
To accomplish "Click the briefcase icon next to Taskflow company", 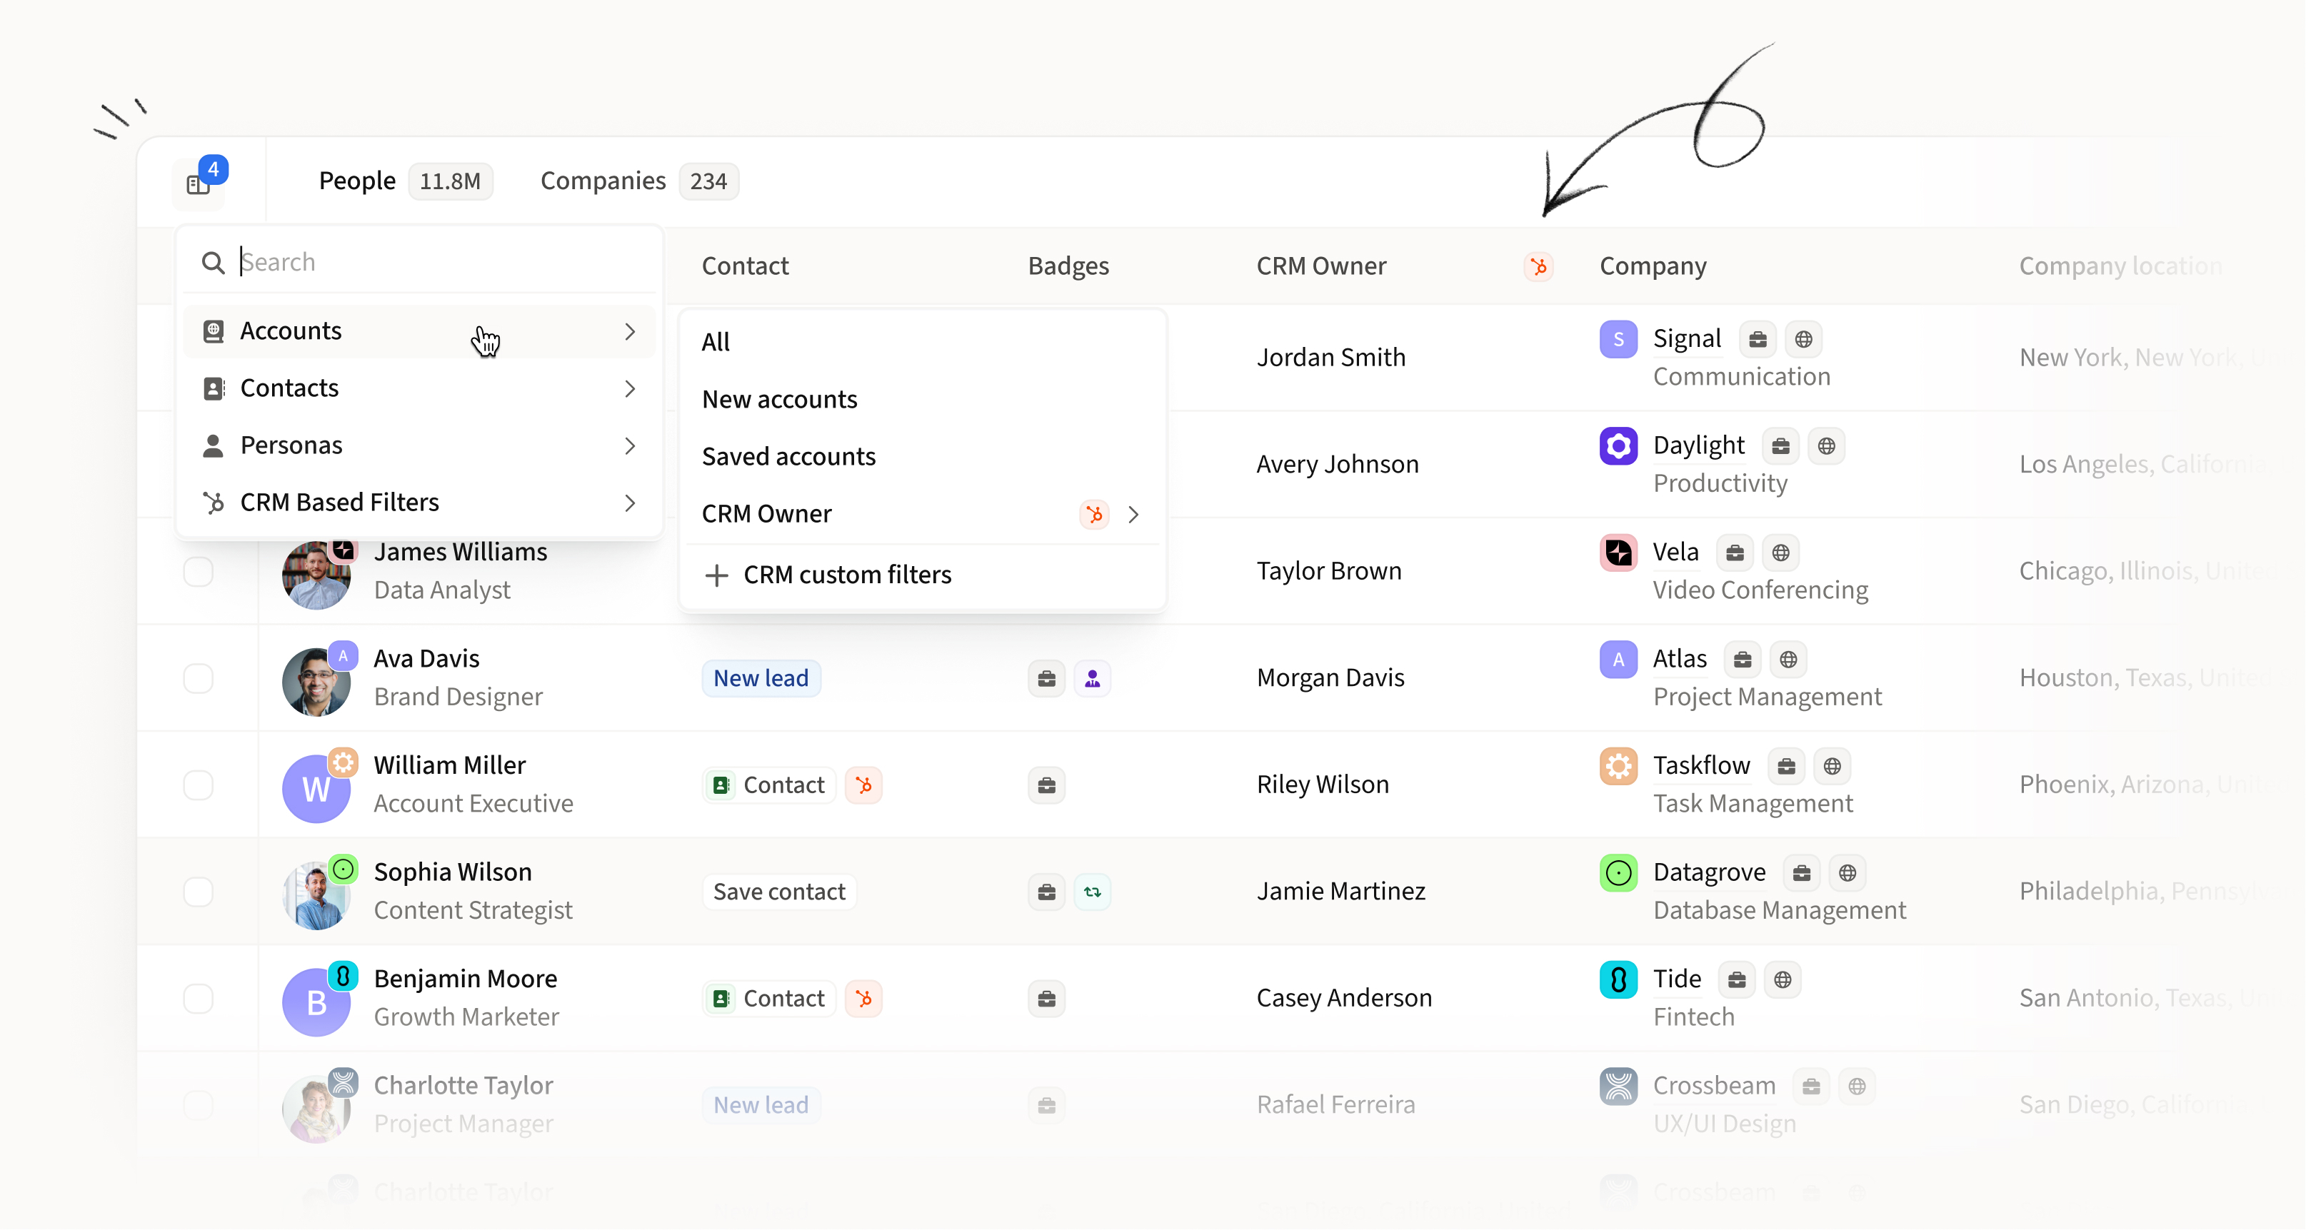I will click(1787, 766).
